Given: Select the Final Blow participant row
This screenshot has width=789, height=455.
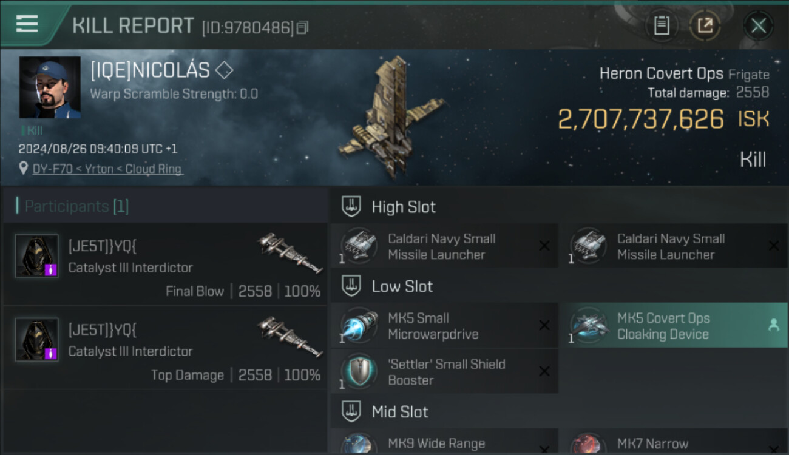Looking at the screenshot, I should [165, 263].
